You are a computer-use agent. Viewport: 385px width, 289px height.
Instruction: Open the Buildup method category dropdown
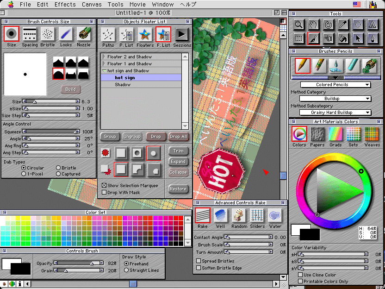335,99
